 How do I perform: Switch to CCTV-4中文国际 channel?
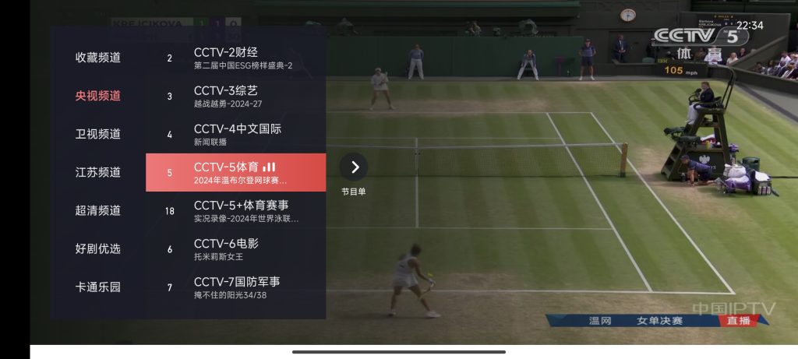coord(235,134)
